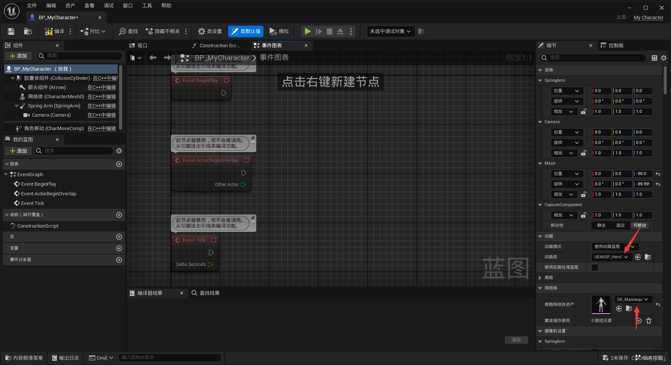This screenshot has width=671, height=365.
Task: Clear compiler results with 清除 button
Action: point(516,340)
